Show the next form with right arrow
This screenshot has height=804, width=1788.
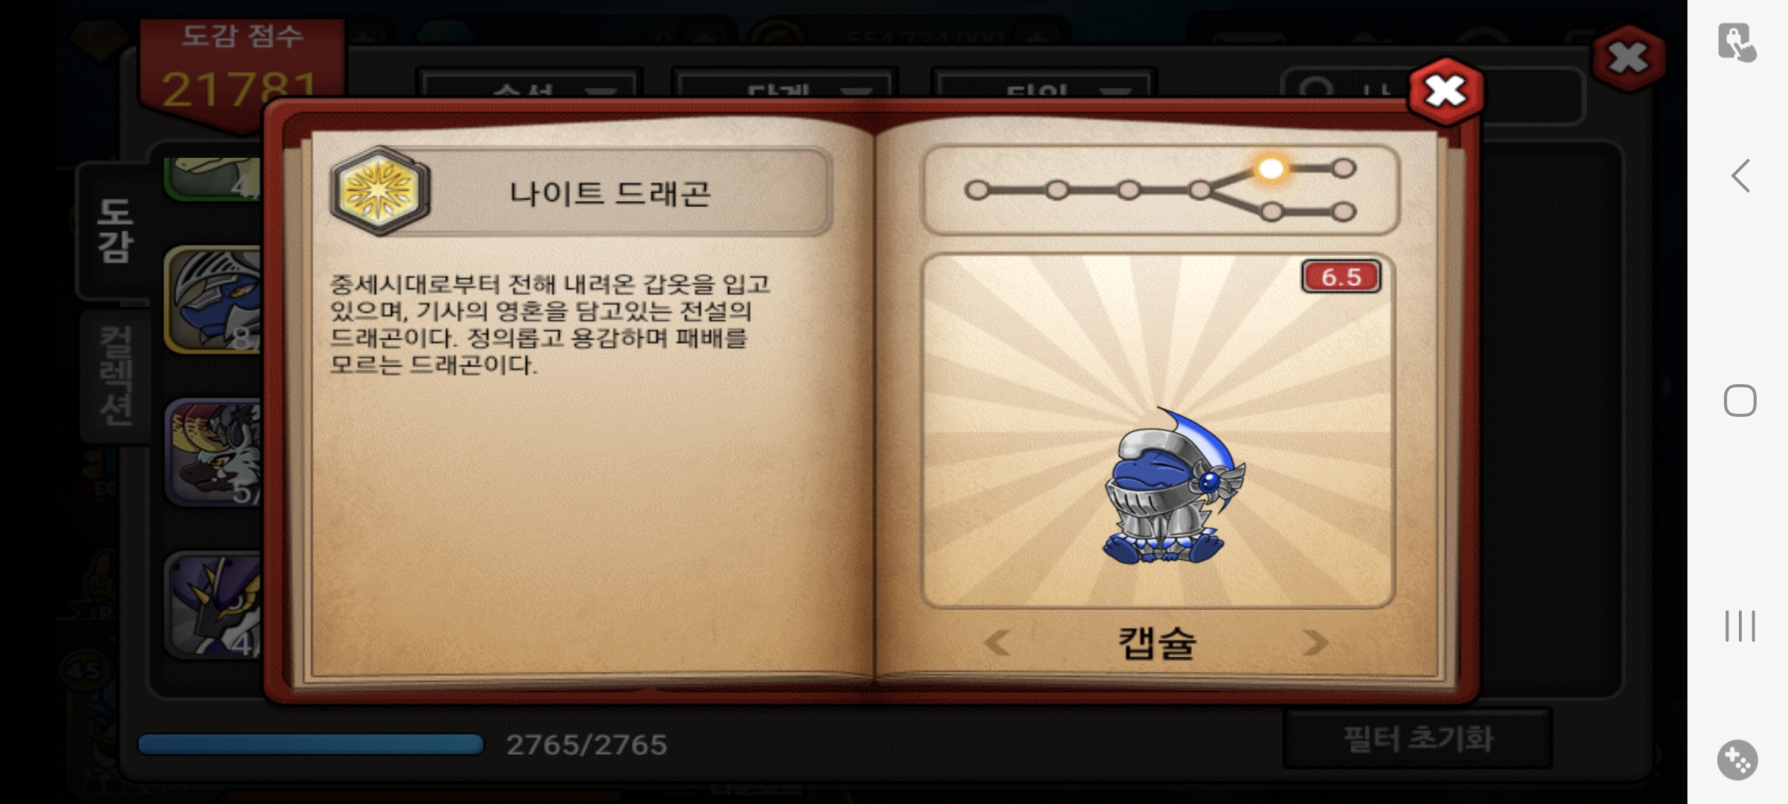1316,642
